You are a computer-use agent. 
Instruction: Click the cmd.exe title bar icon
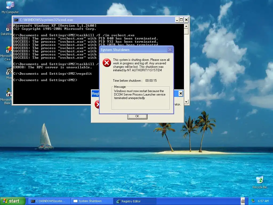coord(16,20)
